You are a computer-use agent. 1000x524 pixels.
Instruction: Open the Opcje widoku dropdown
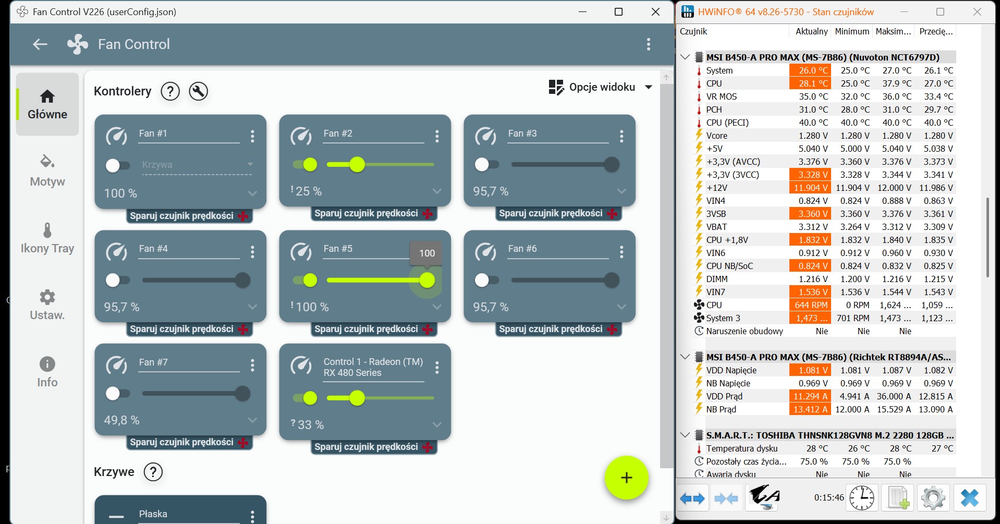point(600,87)
